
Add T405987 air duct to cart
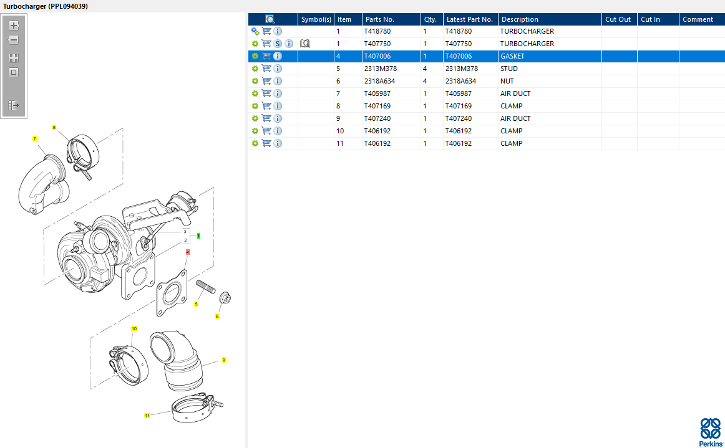[266, 93]
